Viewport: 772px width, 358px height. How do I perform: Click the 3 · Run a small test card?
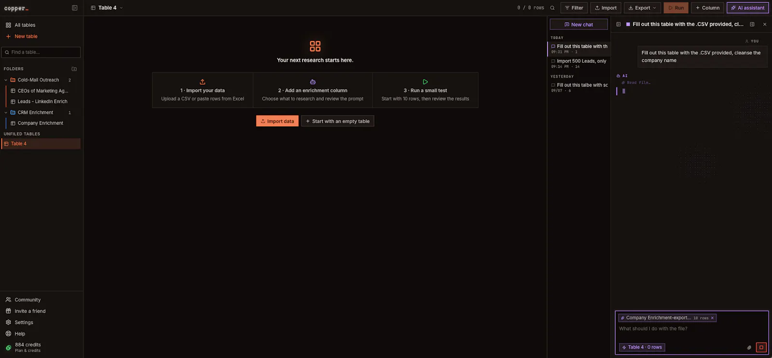[x=425, y=90]
